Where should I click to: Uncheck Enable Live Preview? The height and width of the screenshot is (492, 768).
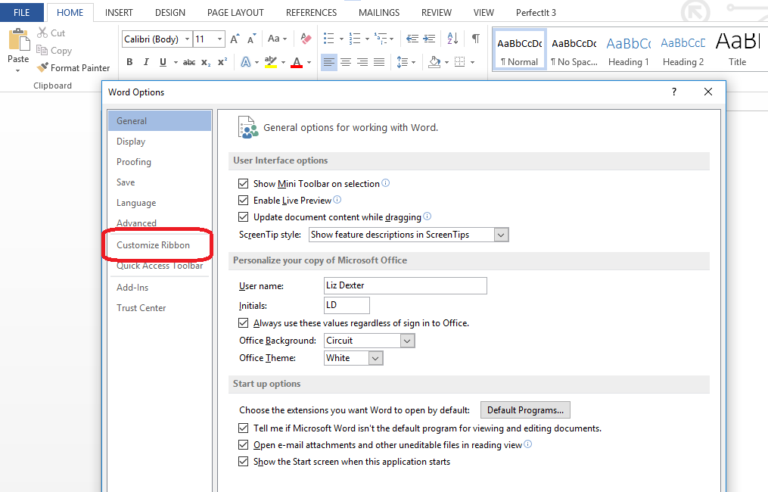tap(244, 200)
